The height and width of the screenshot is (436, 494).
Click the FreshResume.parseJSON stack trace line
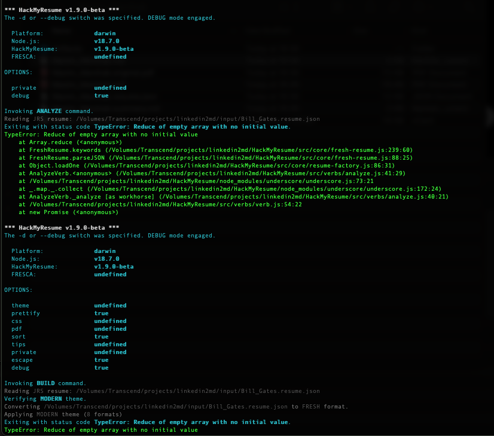point(215,158)
